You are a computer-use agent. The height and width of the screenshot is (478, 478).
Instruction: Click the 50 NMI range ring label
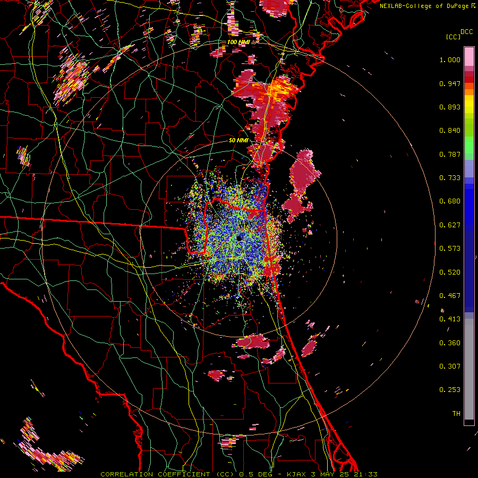coord(238,140)
